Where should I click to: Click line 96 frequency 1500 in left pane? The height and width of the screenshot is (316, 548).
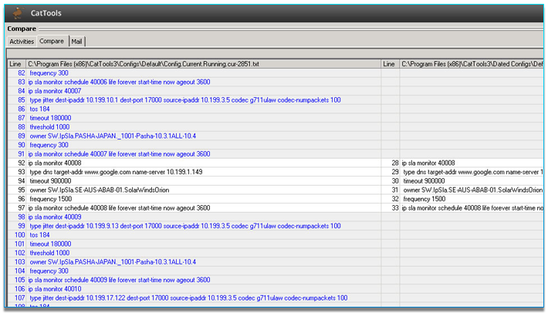(x=53, y=199)
